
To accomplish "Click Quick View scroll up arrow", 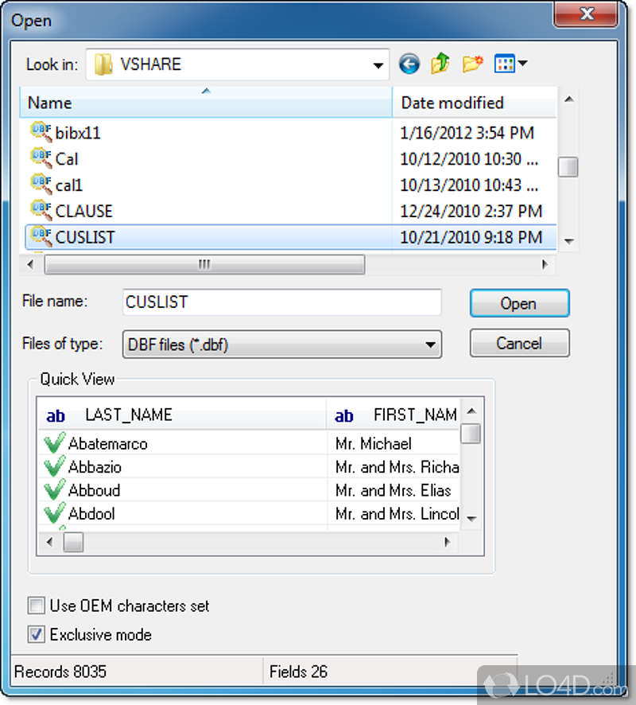I will pyautogui.click(x=471, y=411).
